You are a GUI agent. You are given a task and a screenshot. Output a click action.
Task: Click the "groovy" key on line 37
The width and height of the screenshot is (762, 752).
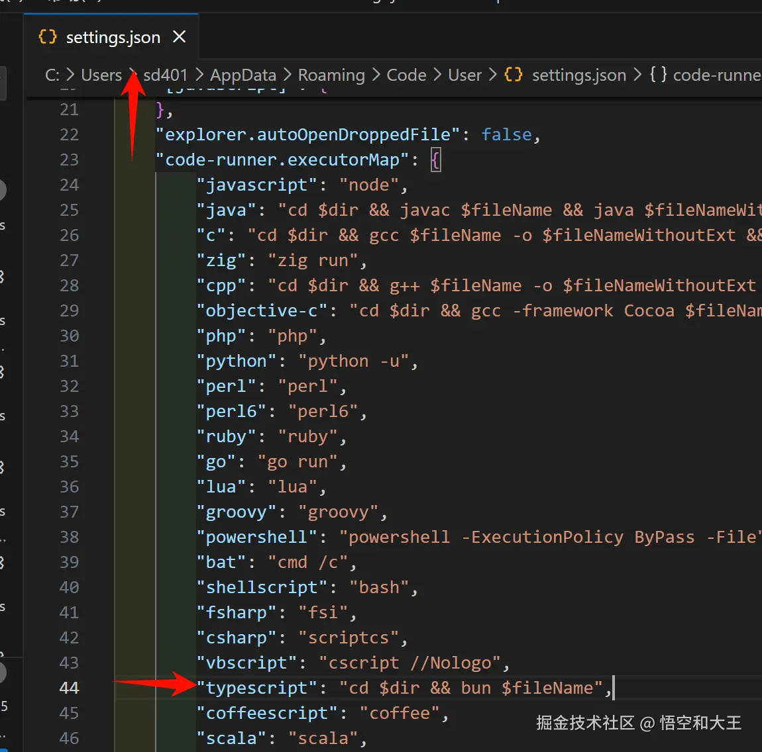click(x=236, y=512)
